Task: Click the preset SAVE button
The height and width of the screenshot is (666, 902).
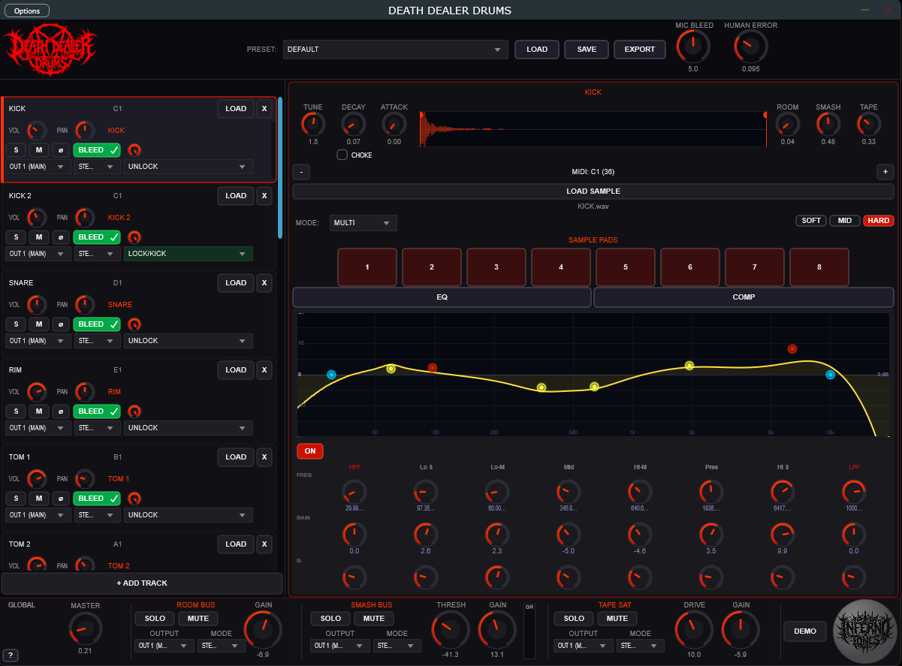Action: pos(587,50)
